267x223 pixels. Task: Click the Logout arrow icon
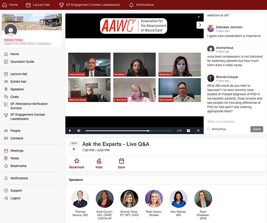[6, 198]
